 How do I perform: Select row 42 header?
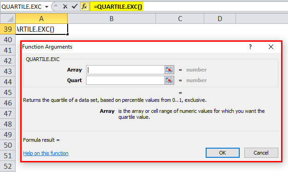coord(8,61)
